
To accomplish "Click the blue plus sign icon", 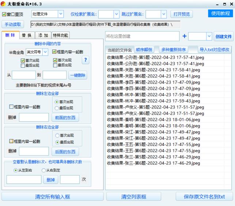I will (x=185, y=36).
